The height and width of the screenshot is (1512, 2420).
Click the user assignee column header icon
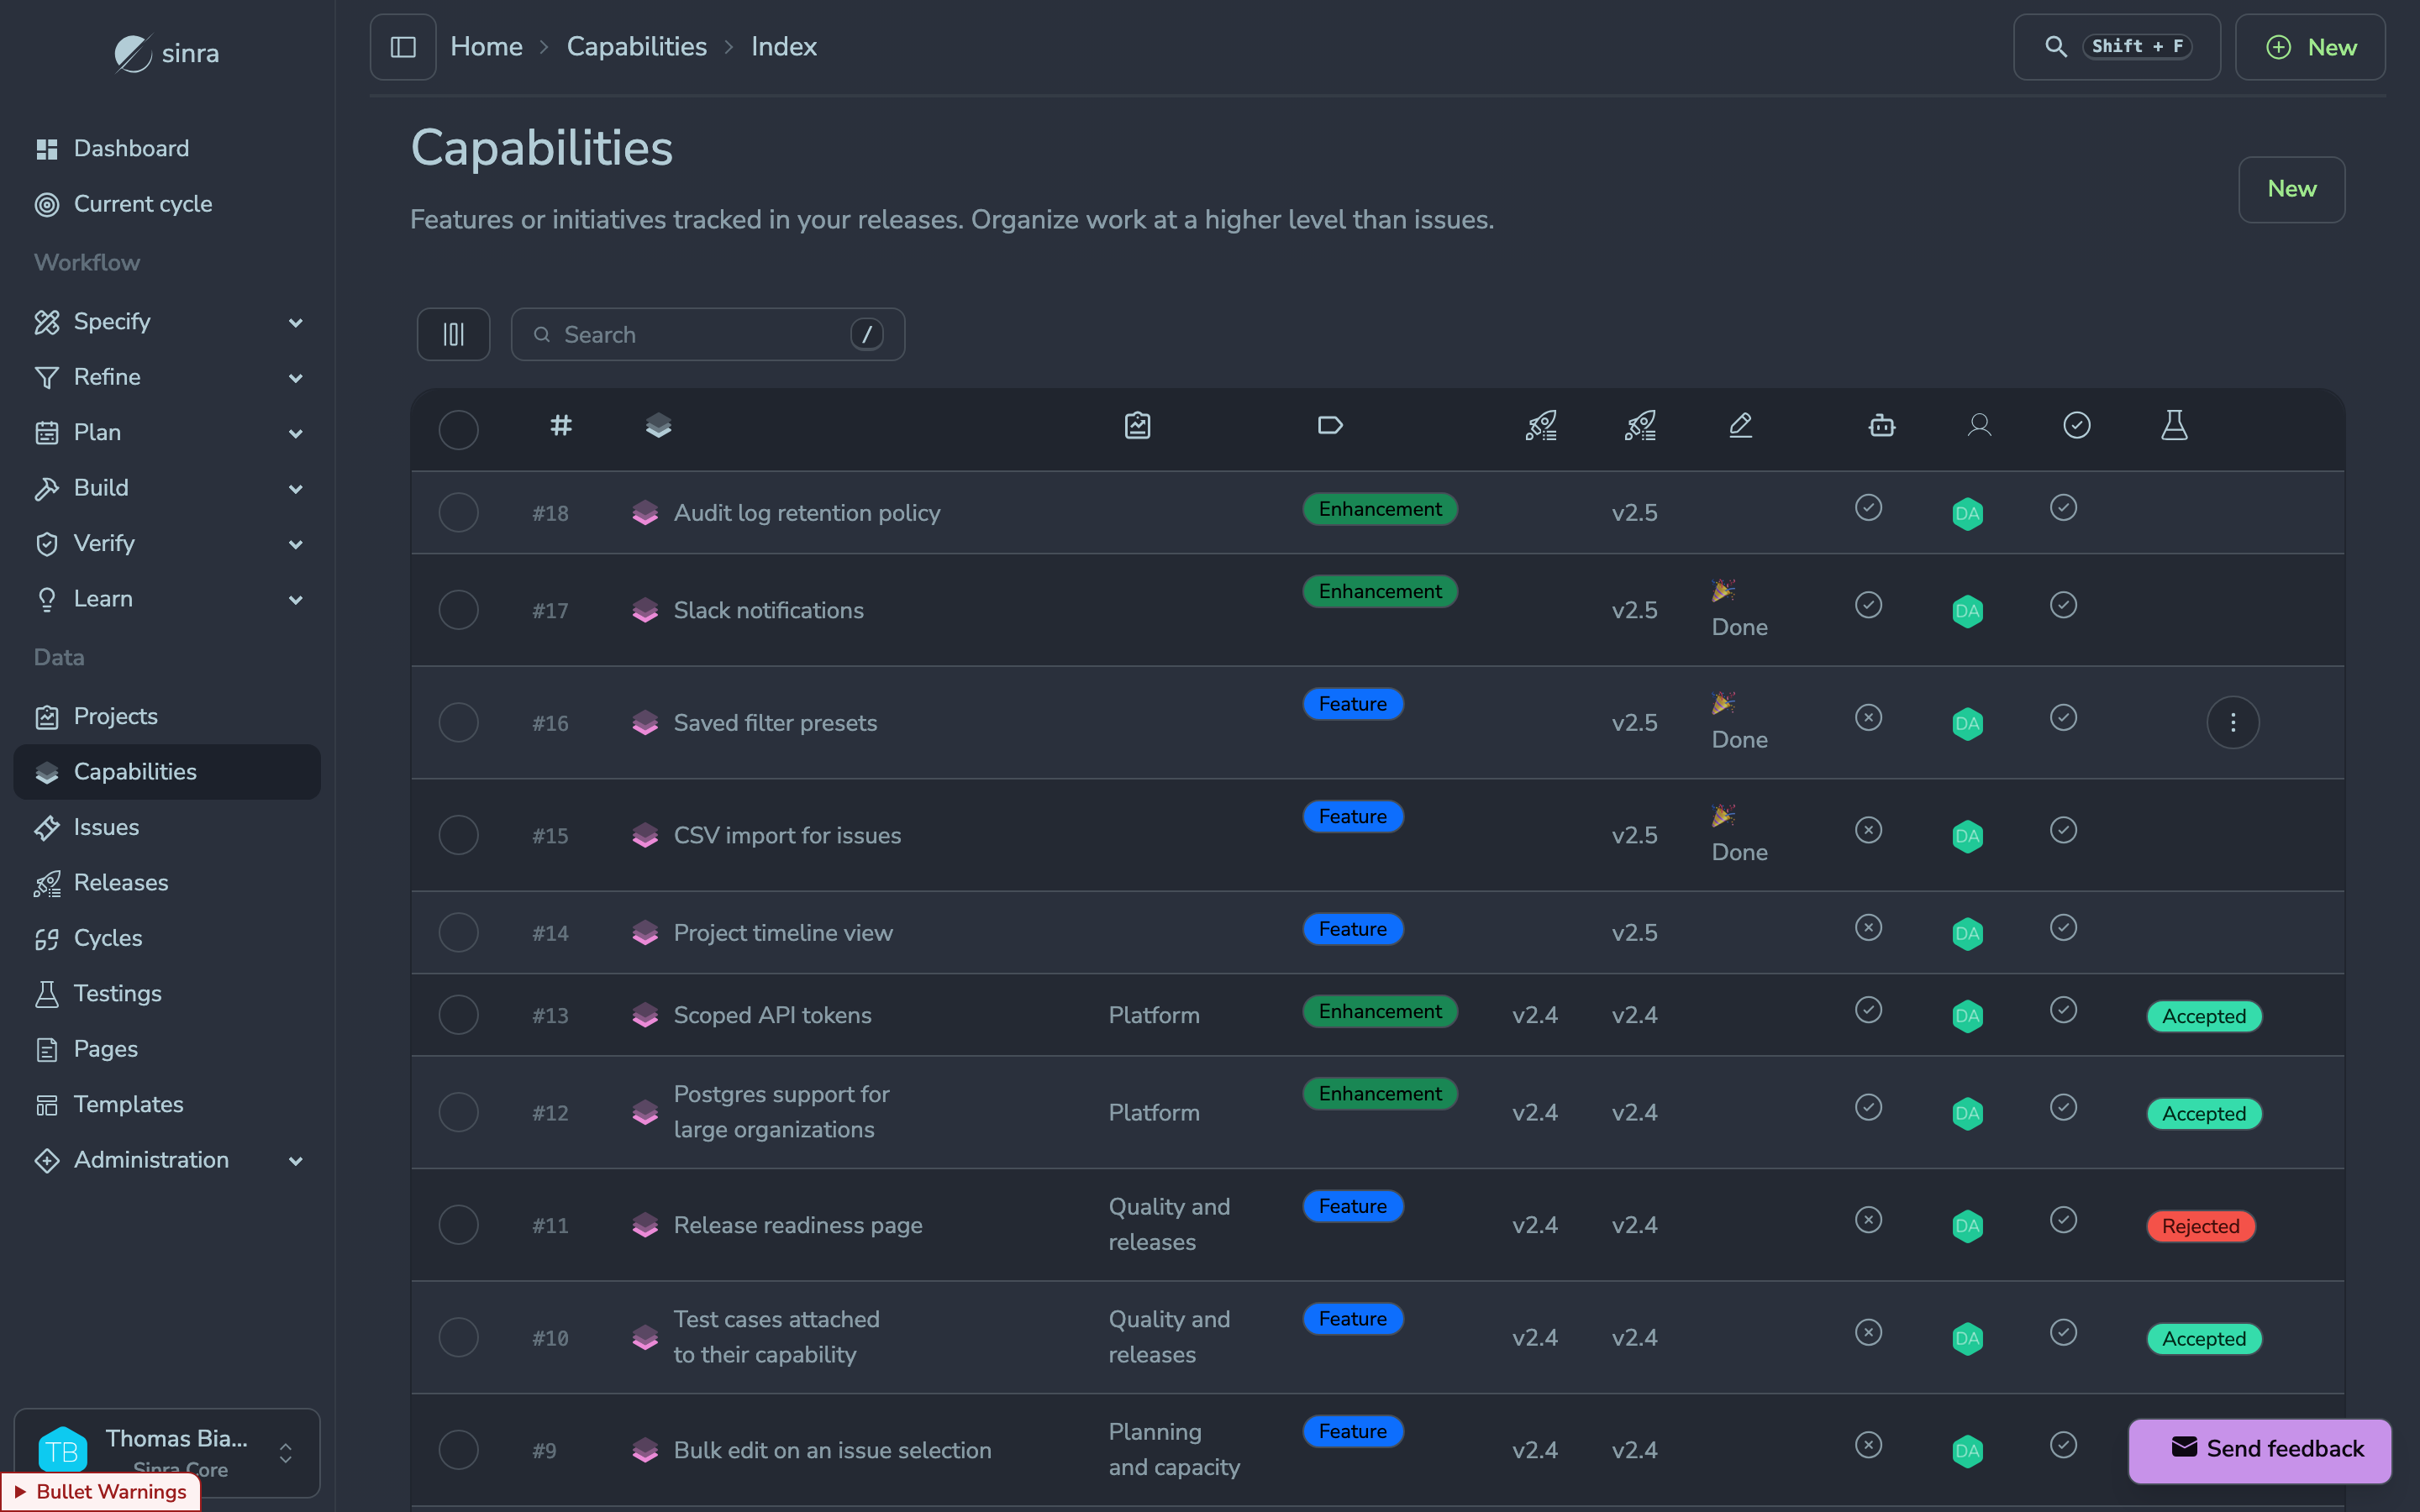(1979, 426)
